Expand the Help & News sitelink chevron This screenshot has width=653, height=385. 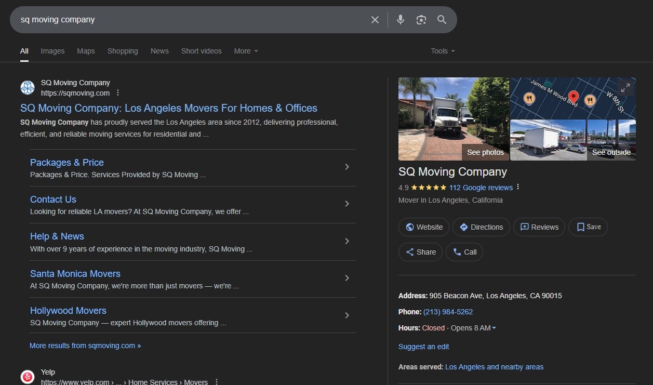(347, 241)
